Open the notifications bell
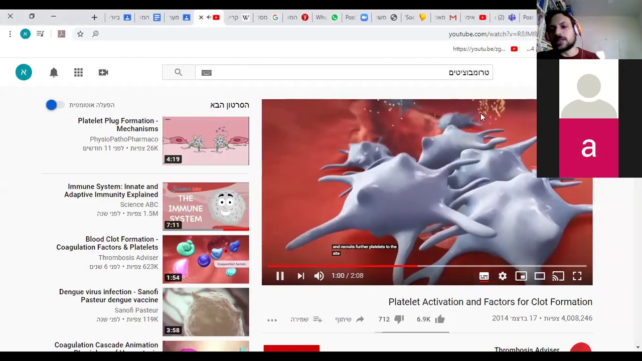642x361 pixels. tap(54, 72)
